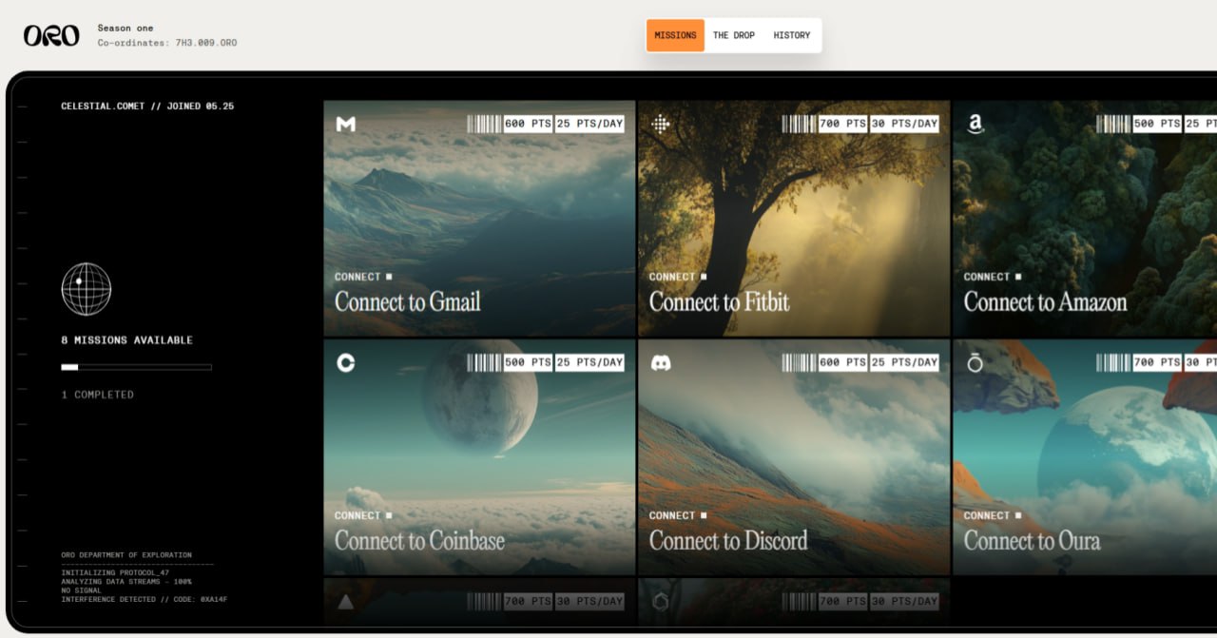Click the 1 COMPLETED text

(98, 395)
